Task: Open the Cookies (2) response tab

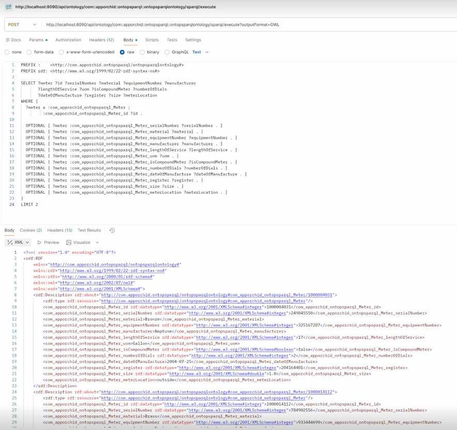Action: point(31,230)
